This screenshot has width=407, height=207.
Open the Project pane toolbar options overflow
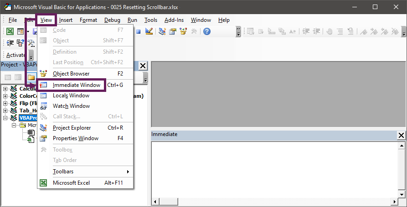[x=145, y=77]
